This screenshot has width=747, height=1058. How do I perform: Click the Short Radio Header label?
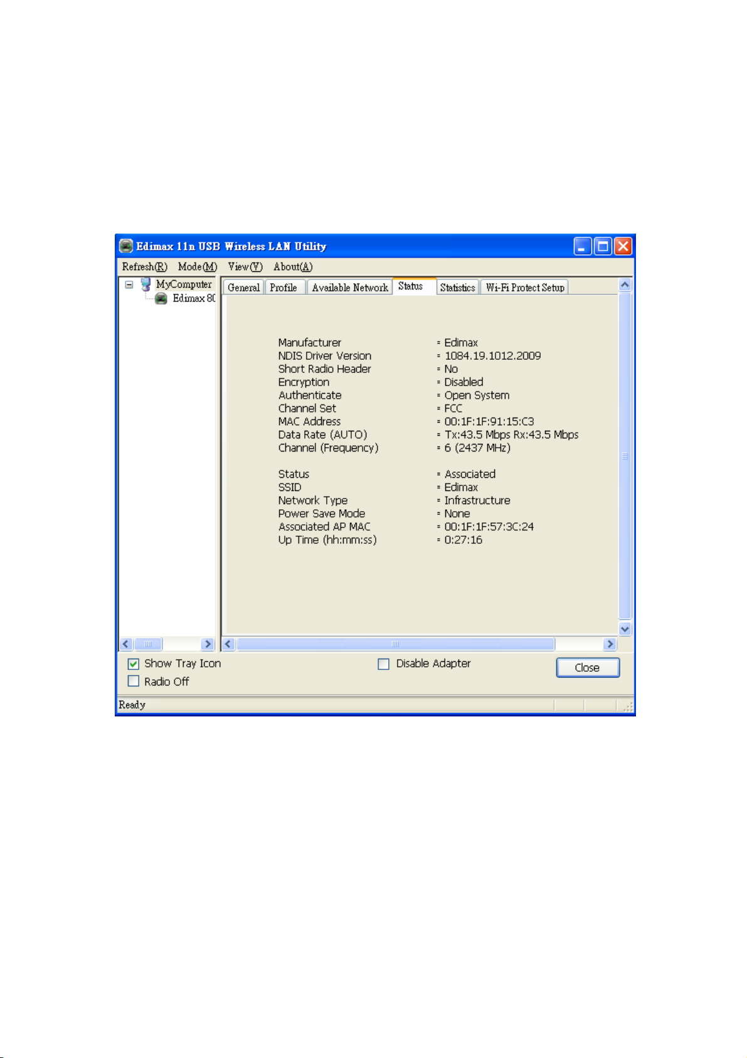[x=324, y=369]
